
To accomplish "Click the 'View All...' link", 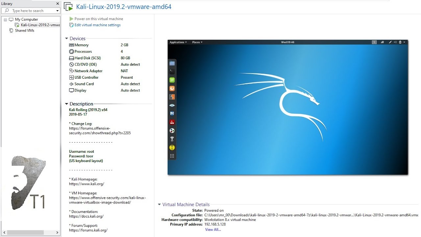I will point(213,229).
